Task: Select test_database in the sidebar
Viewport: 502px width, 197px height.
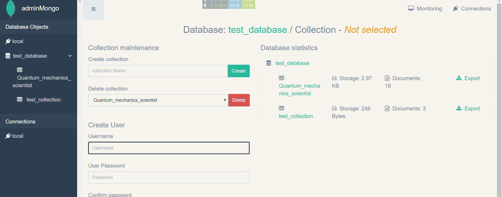Action: coord(30,56)
